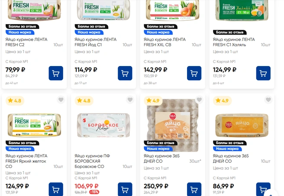The width and height of the screenshot is (284, 196).
Task: Add FRESH Яркий желток eggs to cart
Action: 56,189
